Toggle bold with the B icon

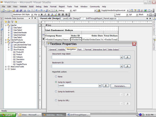tap(42, 15)
